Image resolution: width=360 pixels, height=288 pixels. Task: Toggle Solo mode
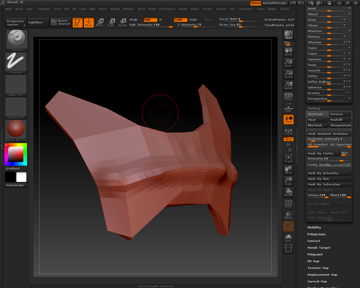(x=288, y=237)
